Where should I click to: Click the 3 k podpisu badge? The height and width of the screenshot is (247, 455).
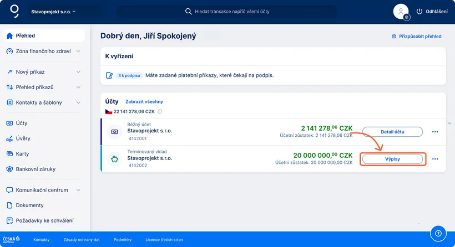click(129, 75)
